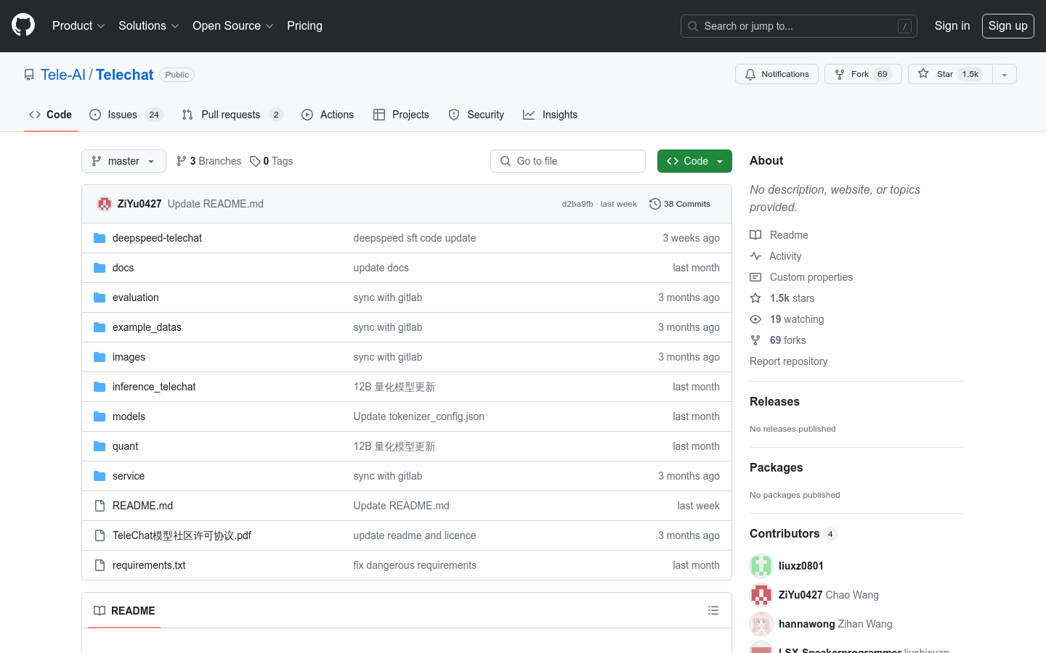
Task: Open the 38 Commits history
Action: [680, 204]
